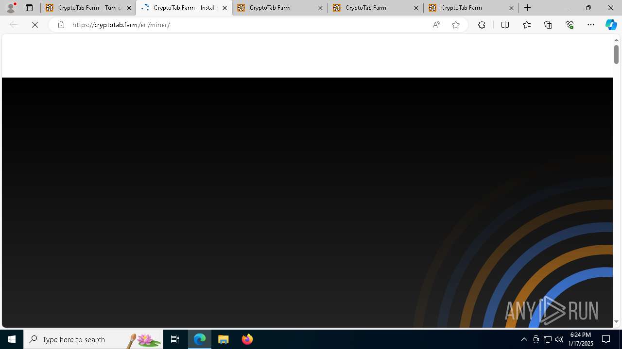Close the fourth CryptoTab Farm tab
The image size is (622, 349).
(x=416, y=8)
